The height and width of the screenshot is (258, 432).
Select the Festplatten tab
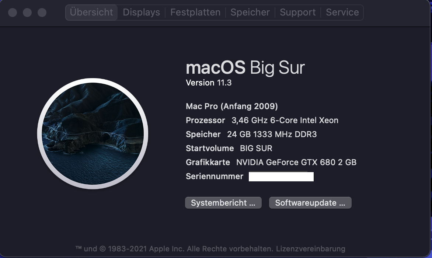(x=195, y=12)
